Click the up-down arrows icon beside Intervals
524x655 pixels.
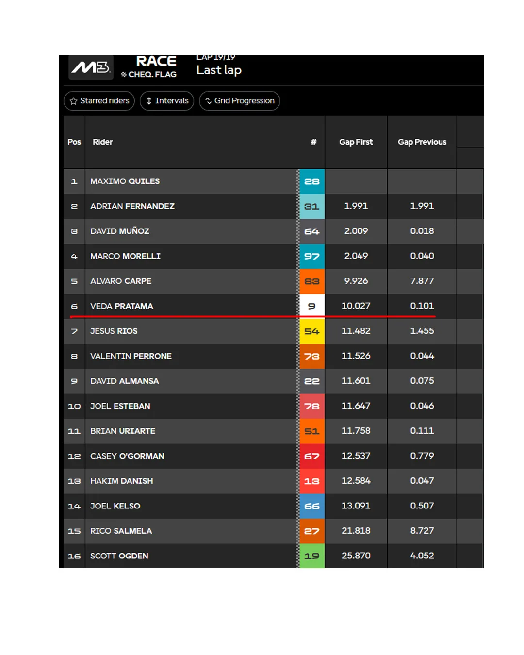(149, 101)
